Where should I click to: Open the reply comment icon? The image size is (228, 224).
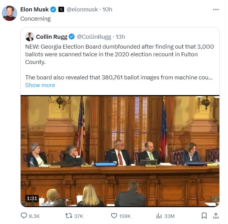[x=24, y=216]
